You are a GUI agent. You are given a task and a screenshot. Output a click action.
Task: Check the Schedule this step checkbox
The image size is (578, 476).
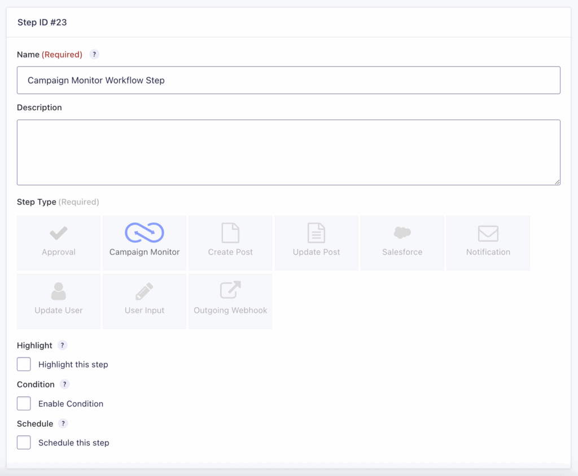[24, 443]
